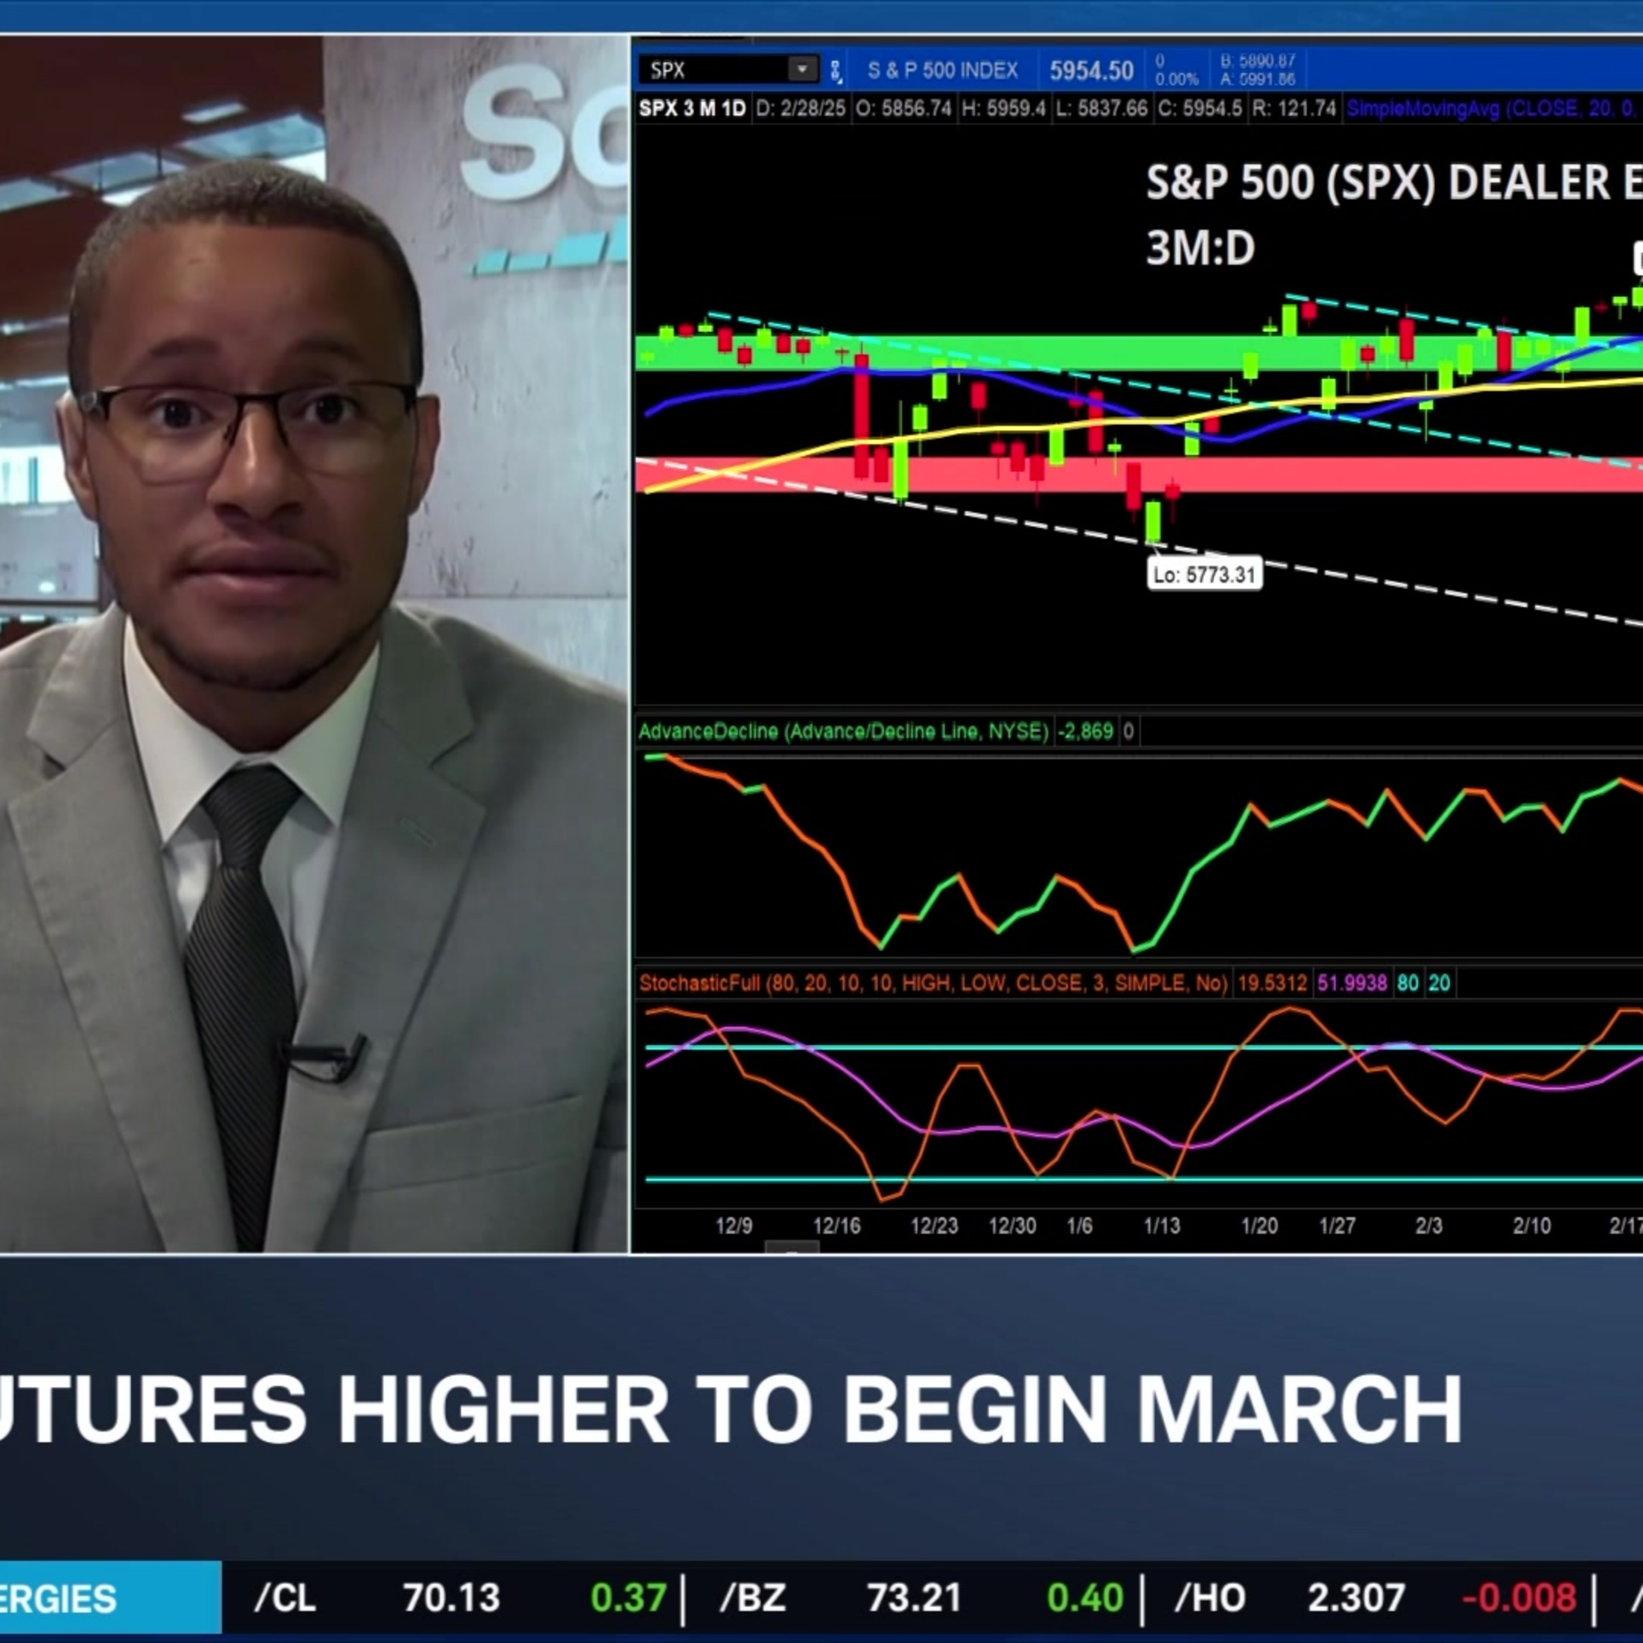The width and height of the screenshot is (1643, 1643).
Task: Click the bid value B: 5890.87
Action: pos(1258,61)
